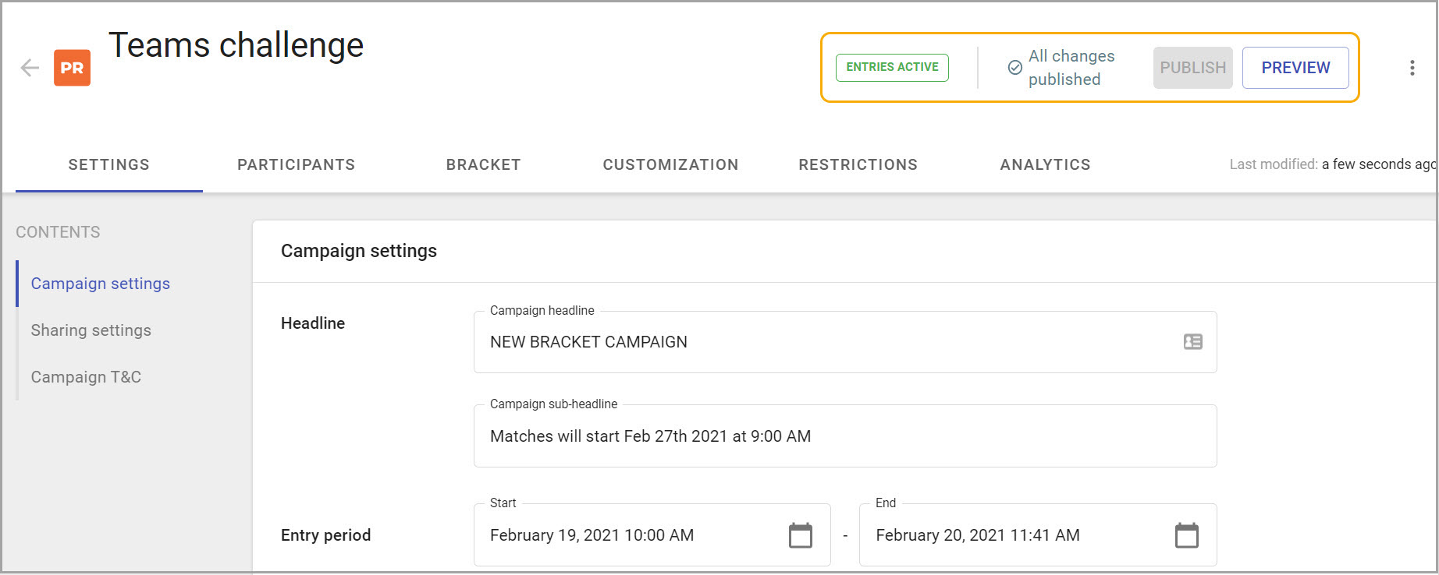Click the disabled PUBLISH button

1192,68
